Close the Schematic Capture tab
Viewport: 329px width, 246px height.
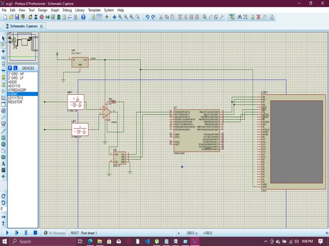point(42,26)
